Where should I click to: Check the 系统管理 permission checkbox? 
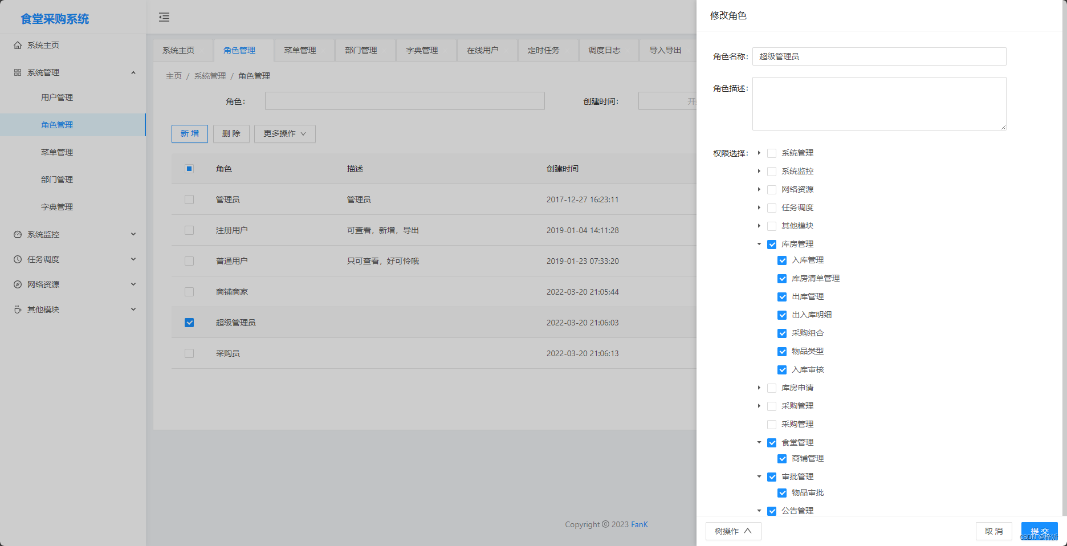[x=772, y=153]
